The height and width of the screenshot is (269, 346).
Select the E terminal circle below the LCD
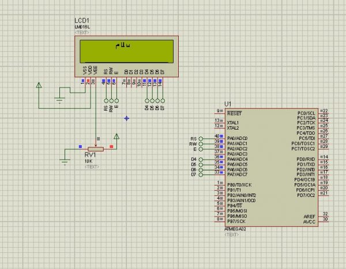click(x=116, y=101)
